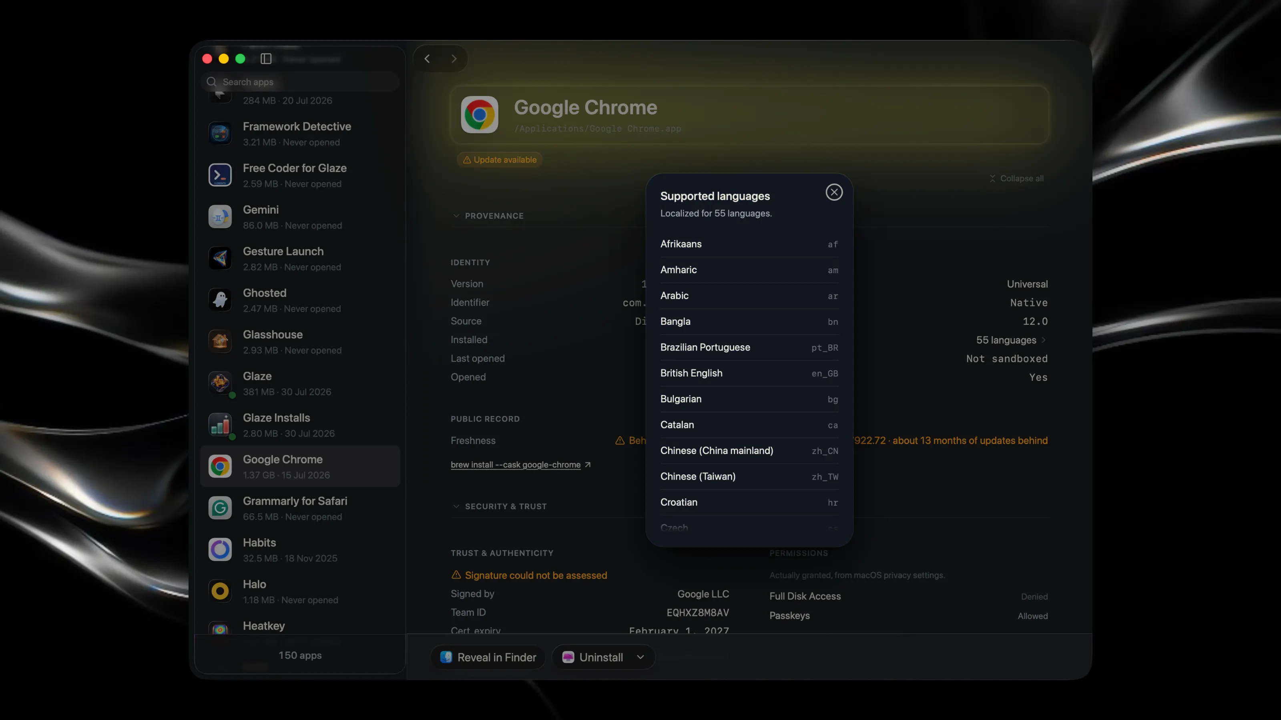Click the Grammarly for Safari icon
The image size is (1281, 720).
click(x=220, y=508)
